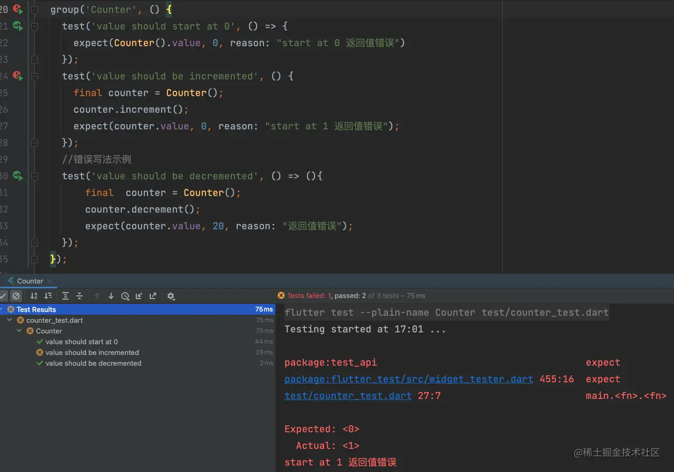The width and height of the screenshot is (674, 472).
Task: Export test results icon
Action: click(x=153, y=296)
